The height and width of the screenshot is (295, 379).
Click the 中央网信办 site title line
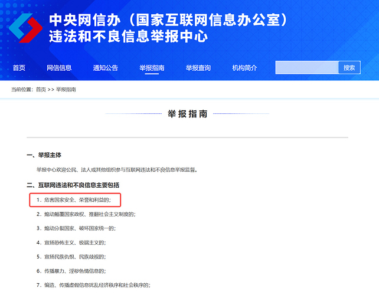point(168,20)
